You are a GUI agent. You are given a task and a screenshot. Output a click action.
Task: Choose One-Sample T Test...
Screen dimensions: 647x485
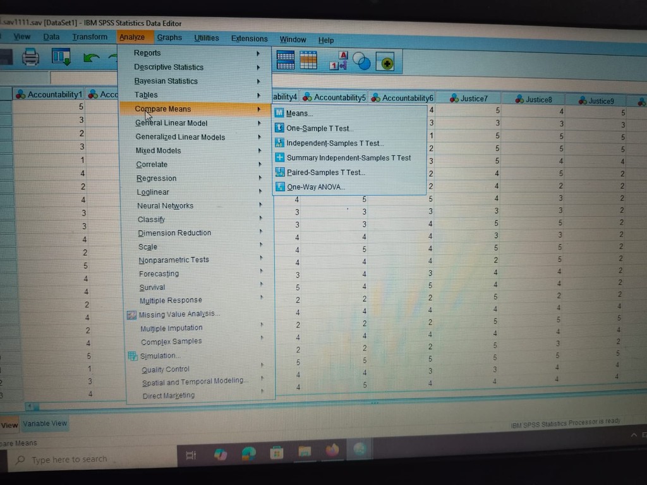[x=349, y=128]
